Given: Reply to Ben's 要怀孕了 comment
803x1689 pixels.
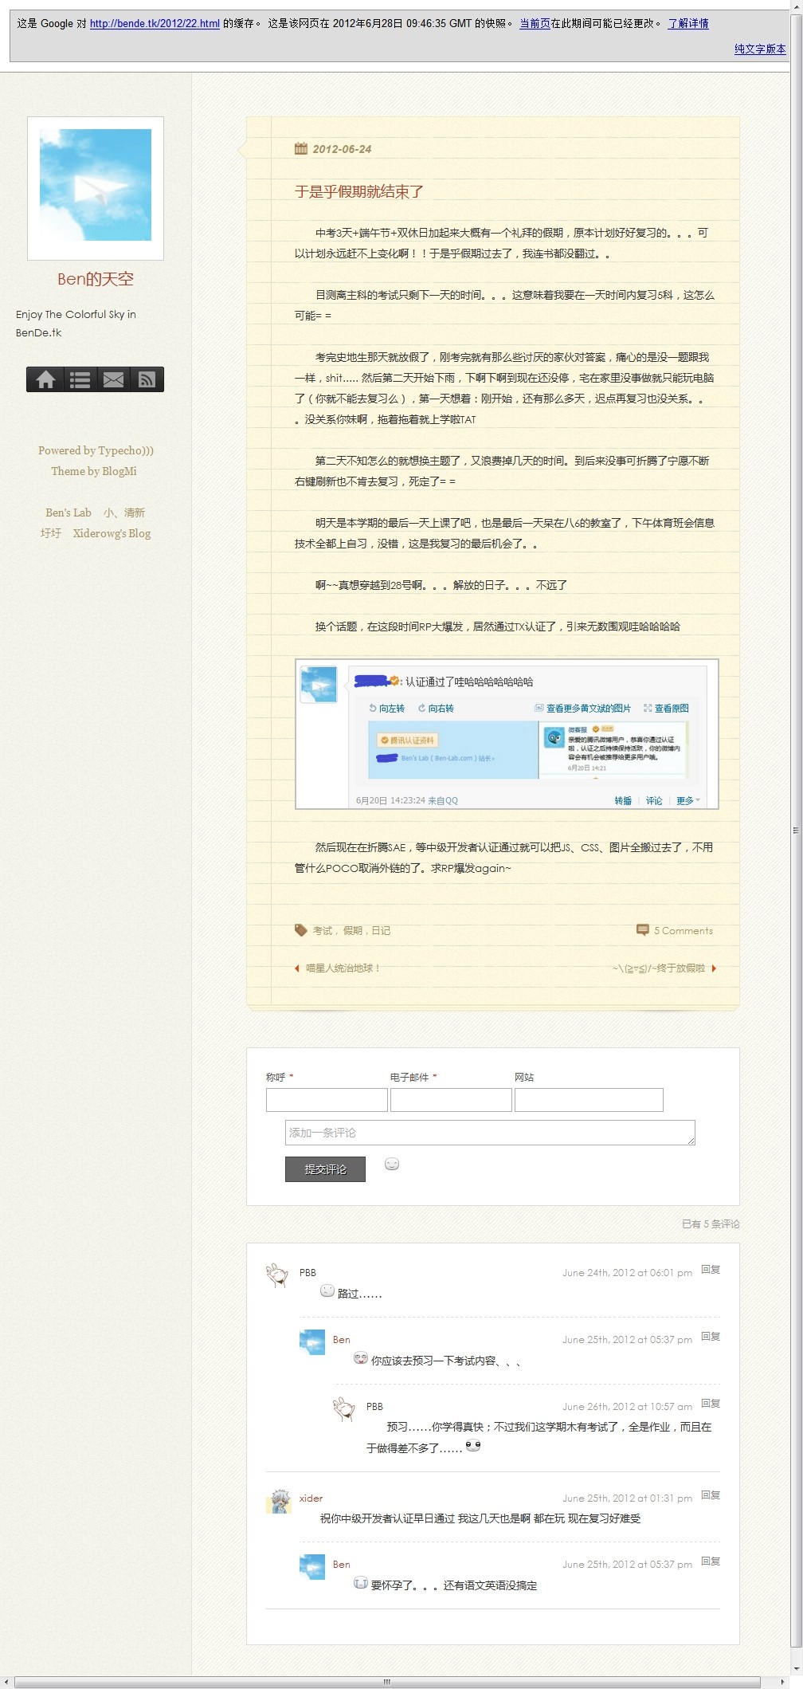Looking at the screenshot, I should pyautogui.click(x=711, y=1561).
